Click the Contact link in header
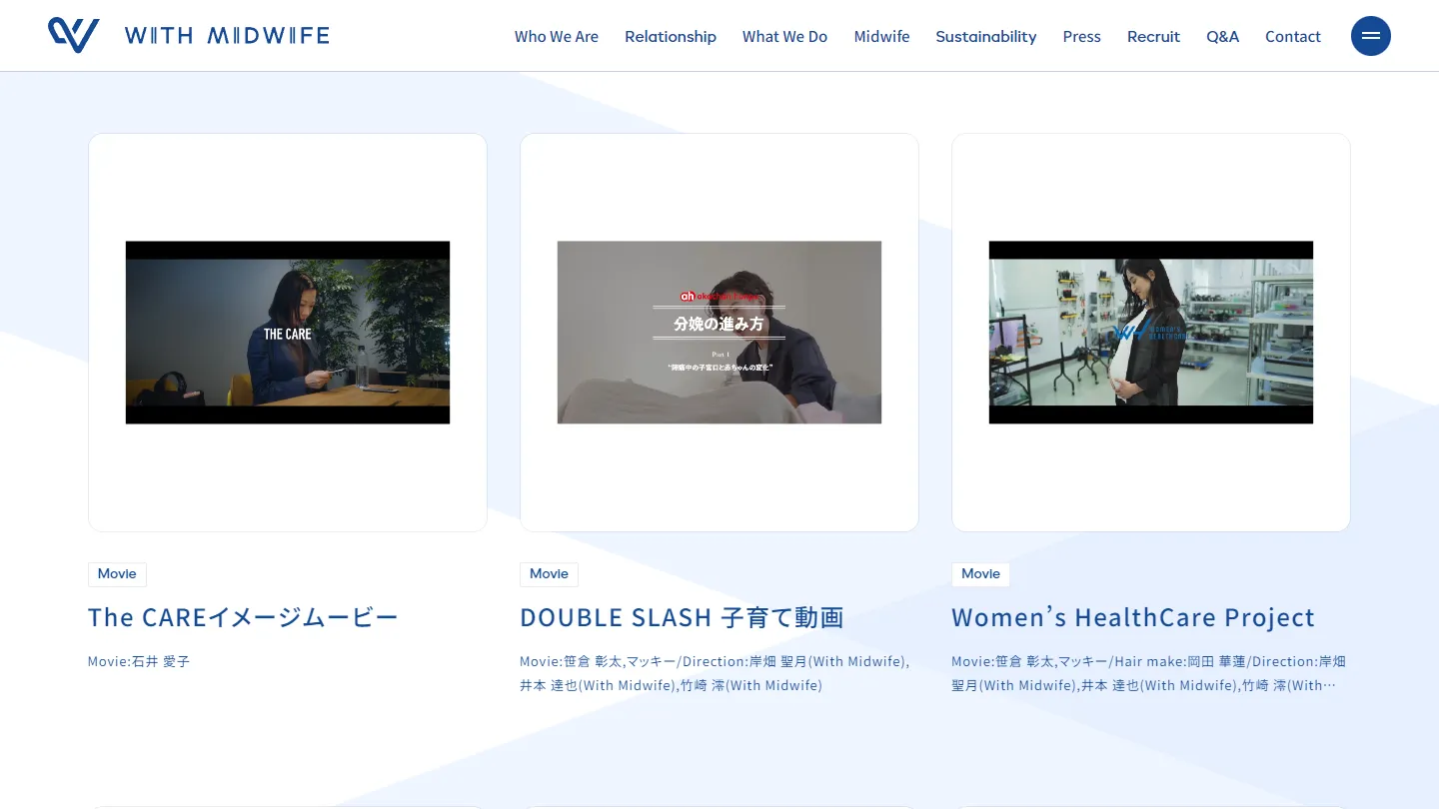1439x809 pixels. click(1292, 37)
